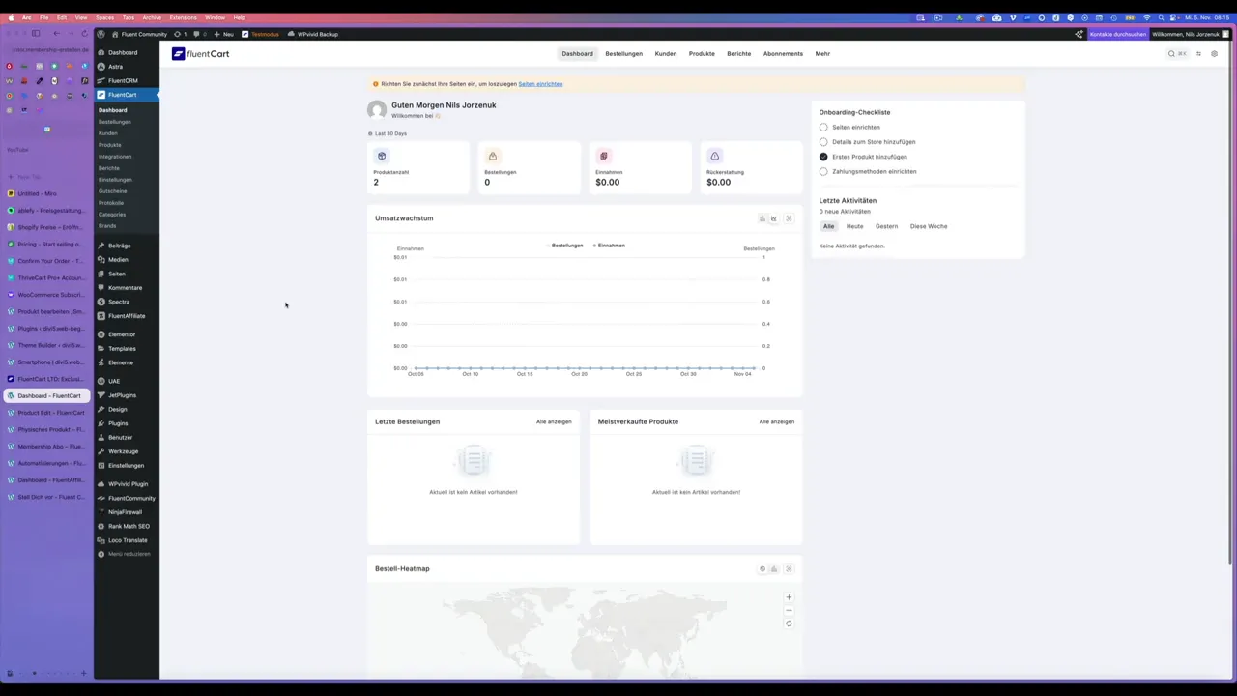Viewport: 1237px width, 696px height.
Task: Click the settings gear in the FluentCart header
Action: click(x=1214, y=53)
